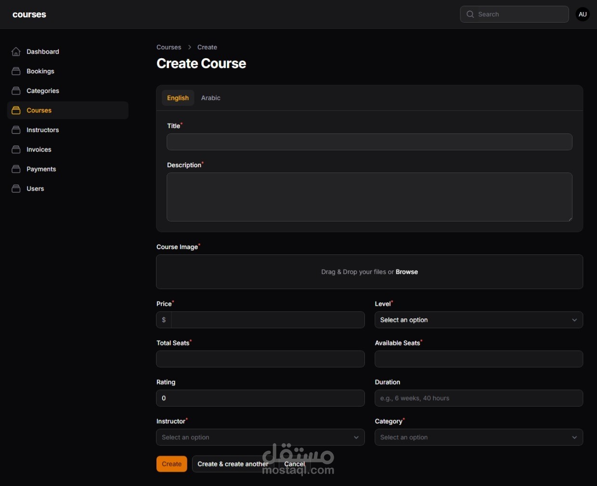Click the Courses sidebar icon
This screenshot has height=486, width=597.
pos(16,110)
